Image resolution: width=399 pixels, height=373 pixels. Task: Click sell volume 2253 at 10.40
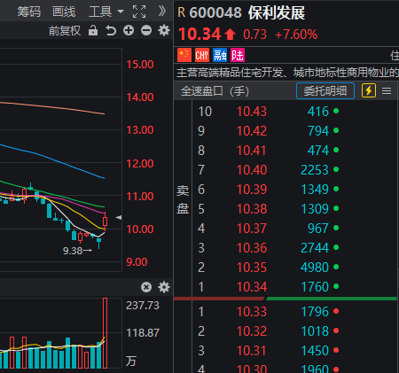(x=315, y=170)
